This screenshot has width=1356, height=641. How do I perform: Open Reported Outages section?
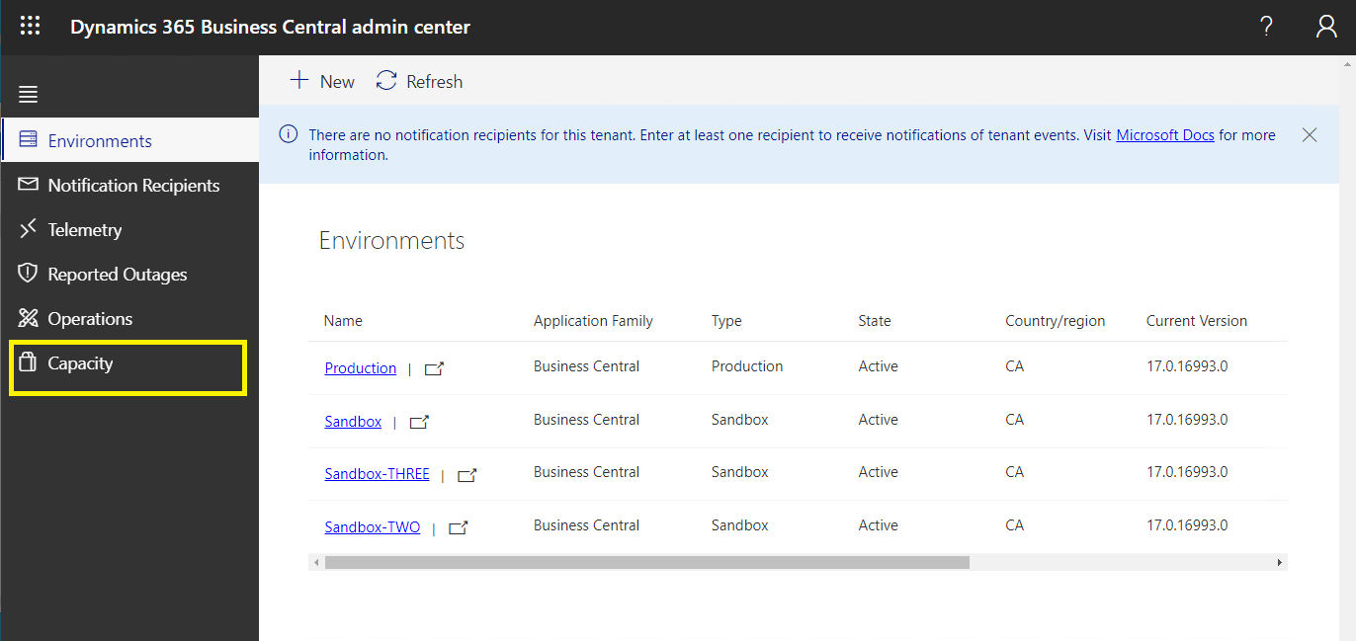coord(129,274)
